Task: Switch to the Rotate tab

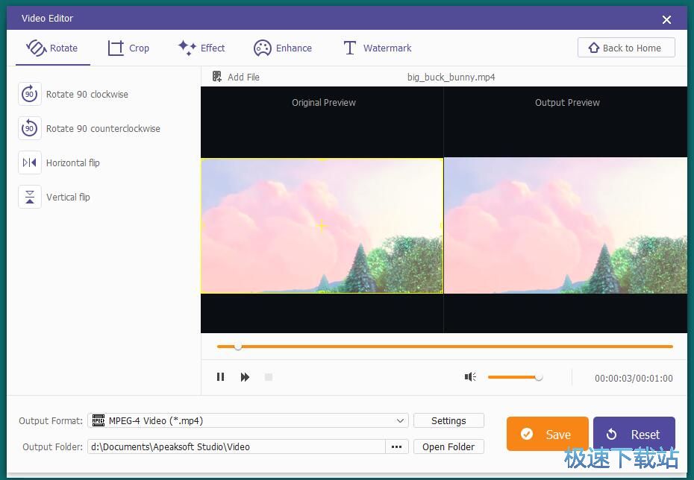Action: point(53,48)
